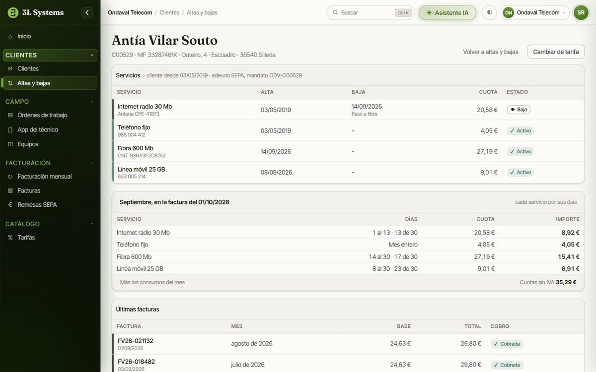Open Inicio from the sidebar
This screenshot has width=596, height=372.
[x=50, y=36]
